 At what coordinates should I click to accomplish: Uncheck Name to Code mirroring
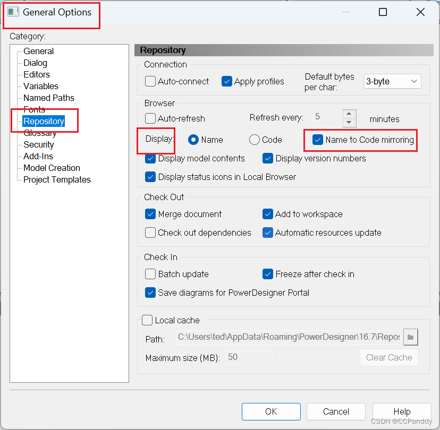click(318, 140)
